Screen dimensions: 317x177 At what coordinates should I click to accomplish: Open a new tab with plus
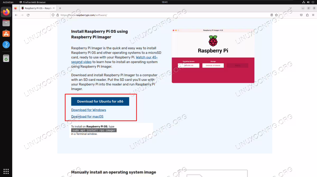tap(60, 8)
